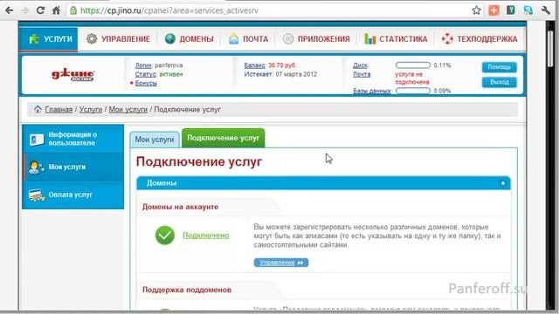The width and height of the screenshot is (559, 314).
Task: Click the bar chart icon beside СТАТИСТИКА
Action: coord(370,38)
